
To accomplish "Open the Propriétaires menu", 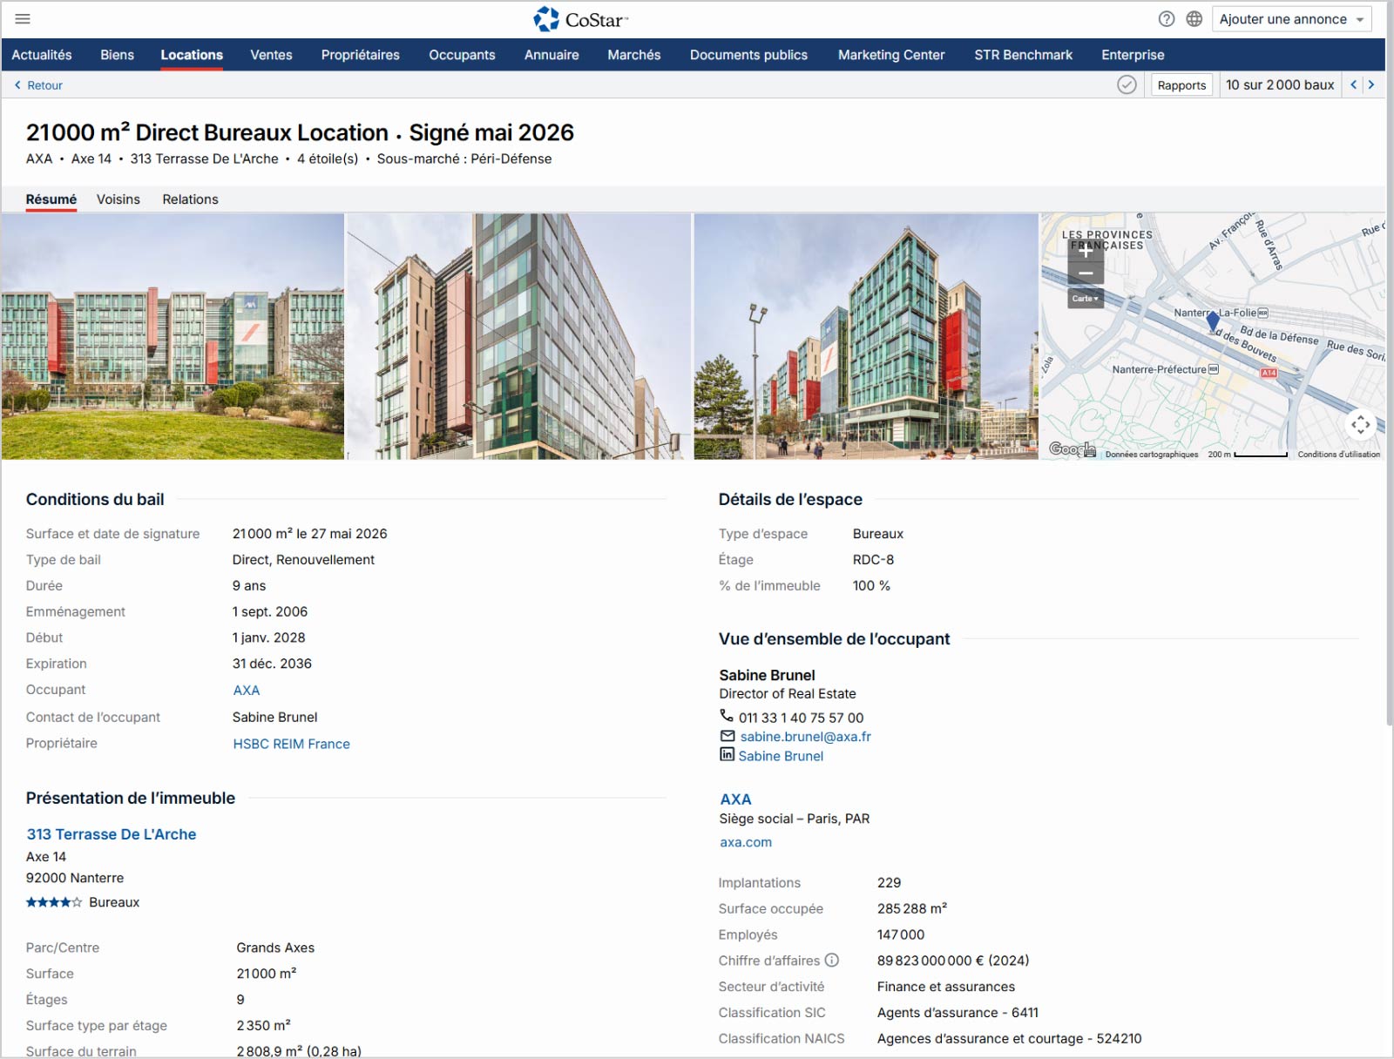I will click(361, 55).
